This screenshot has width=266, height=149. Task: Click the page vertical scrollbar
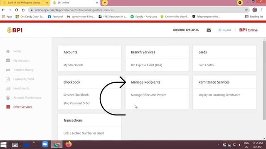point(264,80)
